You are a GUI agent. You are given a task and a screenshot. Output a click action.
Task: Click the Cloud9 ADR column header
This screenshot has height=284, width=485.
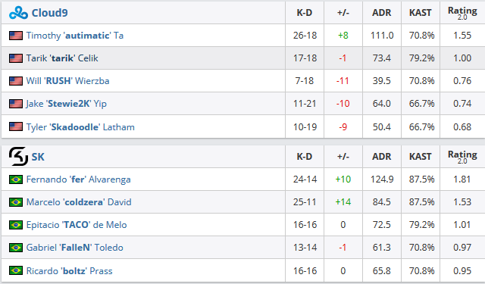tap(382, 13)
